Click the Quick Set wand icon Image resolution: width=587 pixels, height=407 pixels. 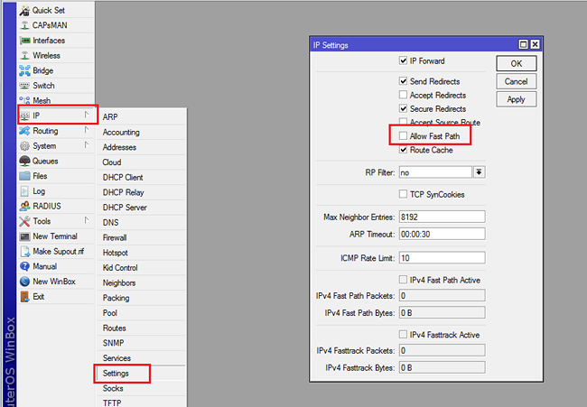24,11
